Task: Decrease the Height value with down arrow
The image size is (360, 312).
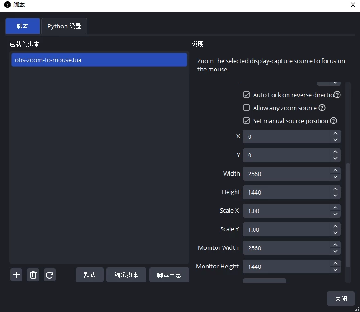Action: [335, 195]
